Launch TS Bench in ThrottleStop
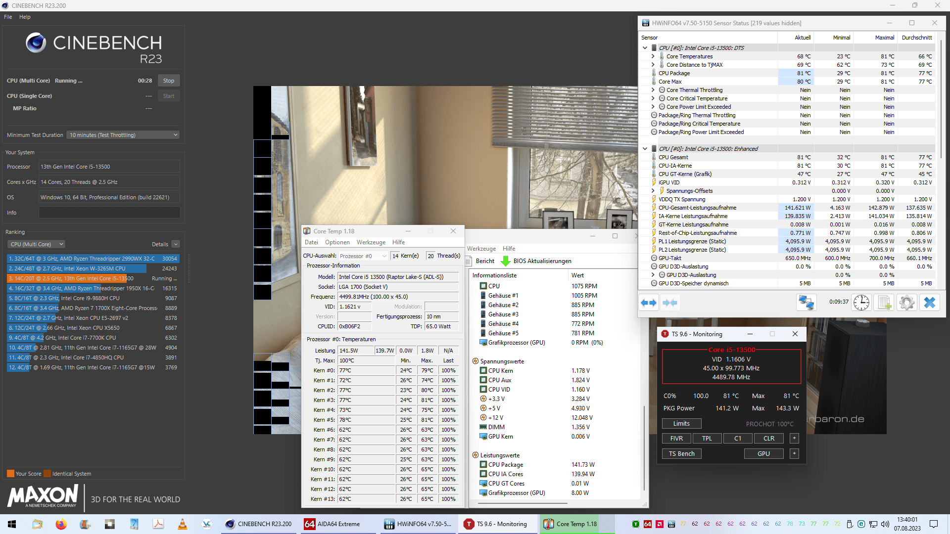 [x=681, y=454]
